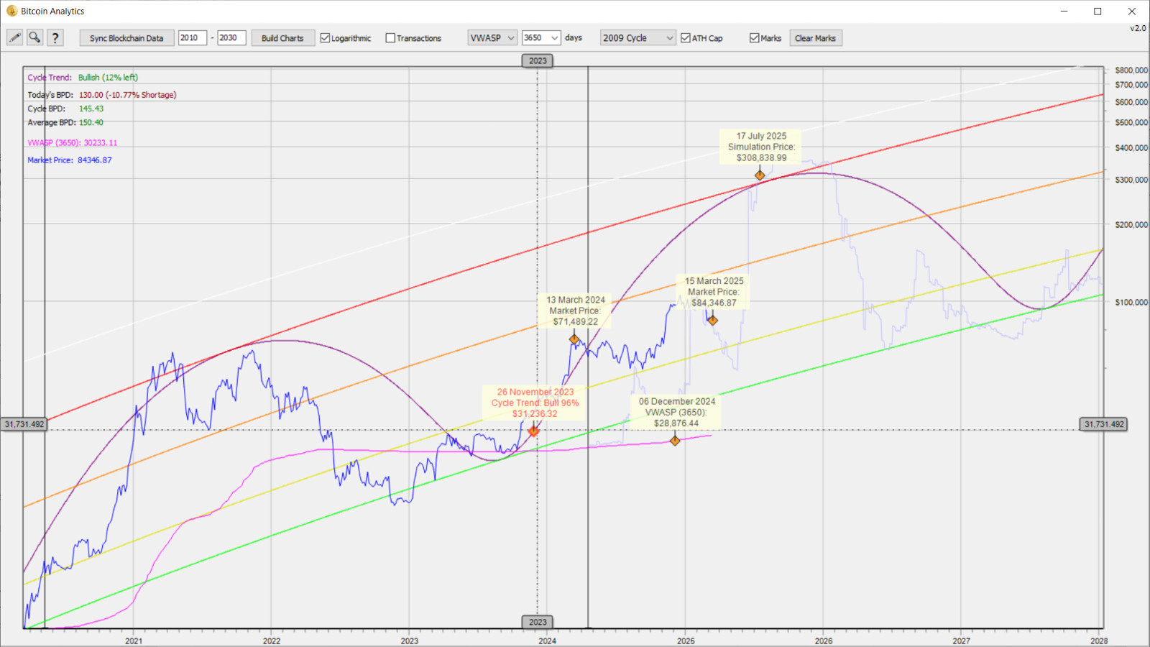Activate the magnifier zoom tool
Image resolution: width=1150 pixels, height=647 pixels.
coord(34,38)
